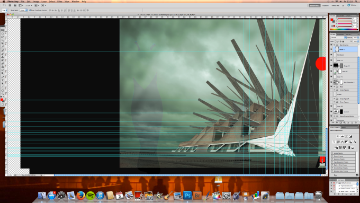Toggle the Vignette (selection) action checkbox
360x203 pixels.
pyautogui.click(x=331, y=186)
